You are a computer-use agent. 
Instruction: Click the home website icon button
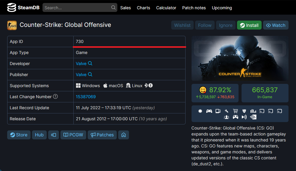124,135
